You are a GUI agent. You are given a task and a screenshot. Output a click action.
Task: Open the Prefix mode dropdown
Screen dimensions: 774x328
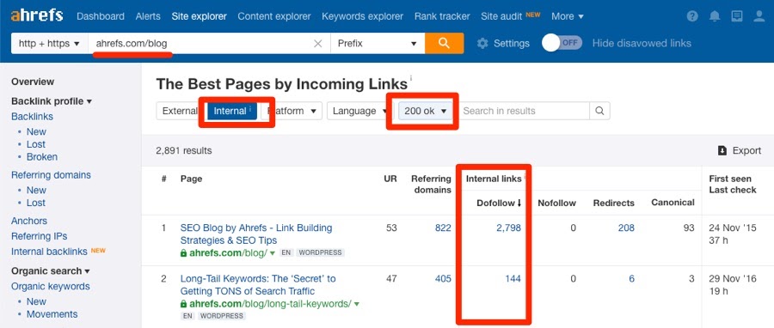point(378,43)
